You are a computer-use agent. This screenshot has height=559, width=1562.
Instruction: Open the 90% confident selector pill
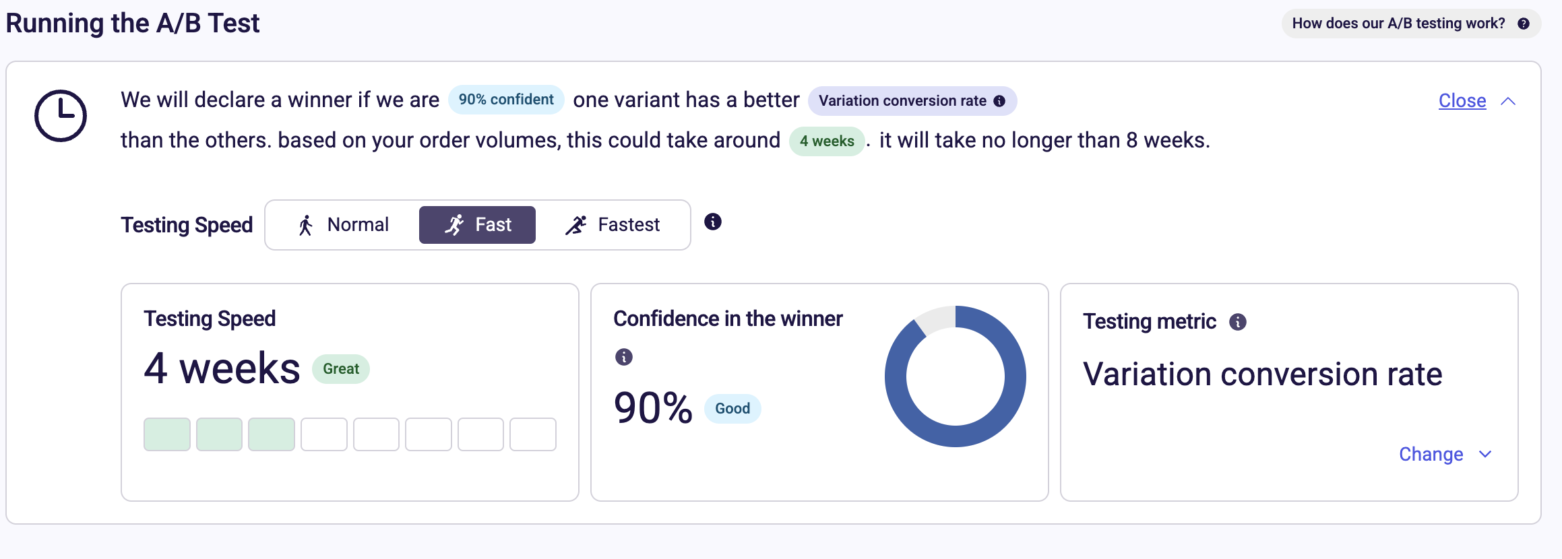pos(506,100)
